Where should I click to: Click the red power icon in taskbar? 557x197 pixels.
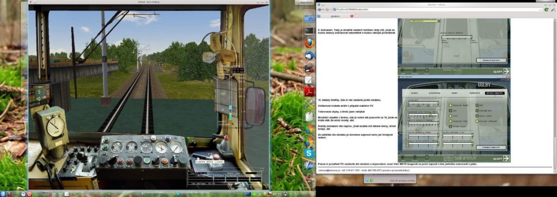click(x=29, y=194)
